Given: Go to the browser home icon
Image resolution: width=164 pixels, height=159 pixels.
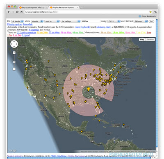Looking at the screenshot, I should 21,12.
